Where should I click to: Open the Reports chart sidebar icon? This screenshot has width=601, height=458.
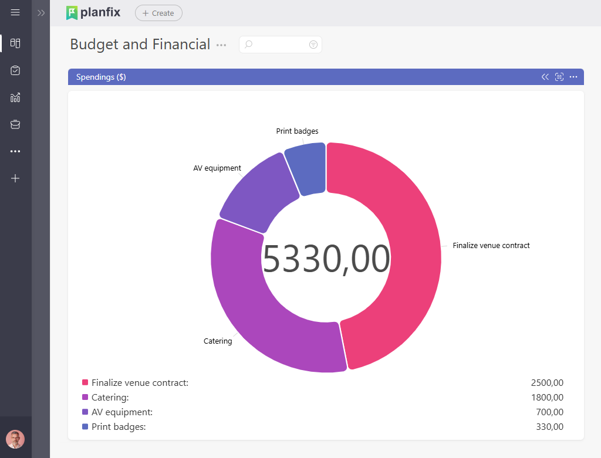click(x=15, y=98)
